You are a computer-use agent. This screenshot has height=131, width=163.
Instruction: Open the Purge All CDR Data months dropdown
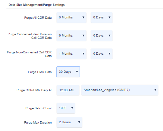point(72,17)
